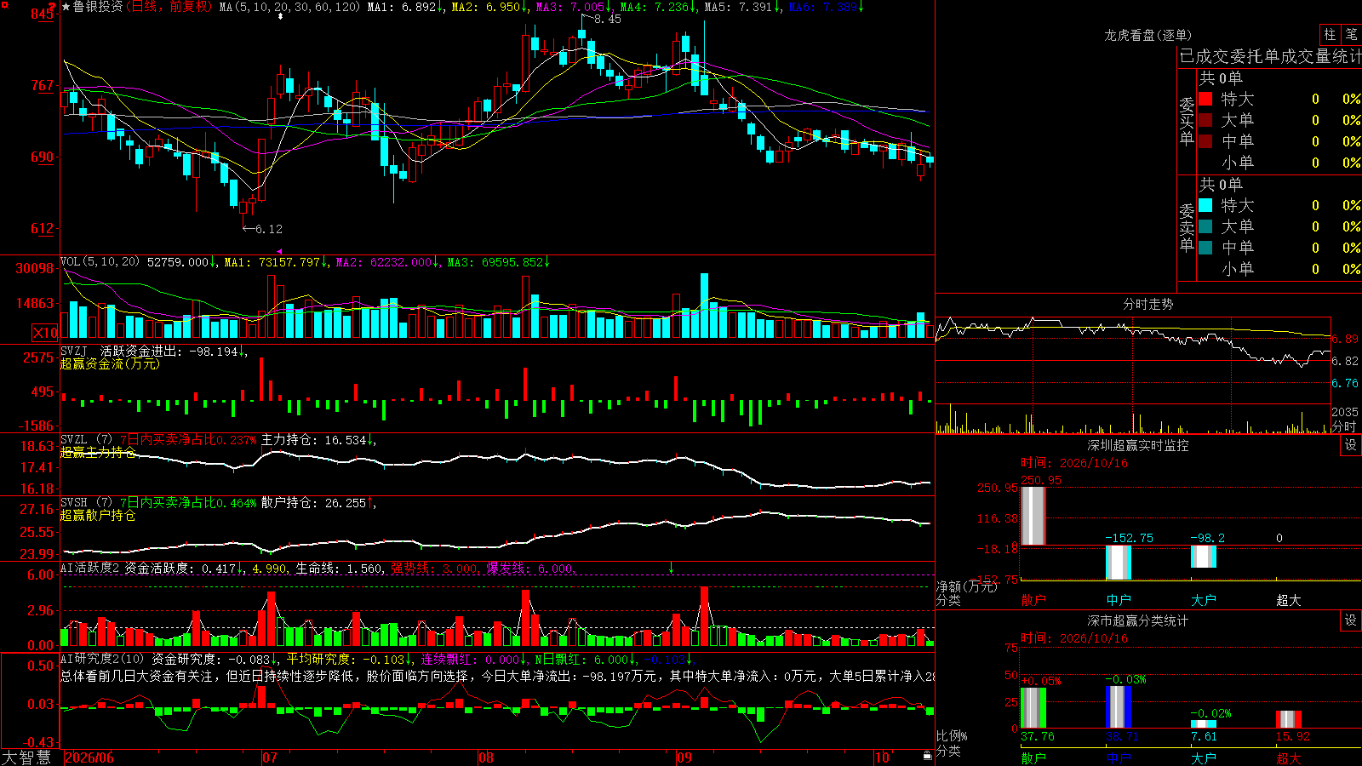This screenshot has width=1362, height=766.
Task: Click the MA(5,10,20,30,60,120) indicator parameters
Action: tap(289, 7)
